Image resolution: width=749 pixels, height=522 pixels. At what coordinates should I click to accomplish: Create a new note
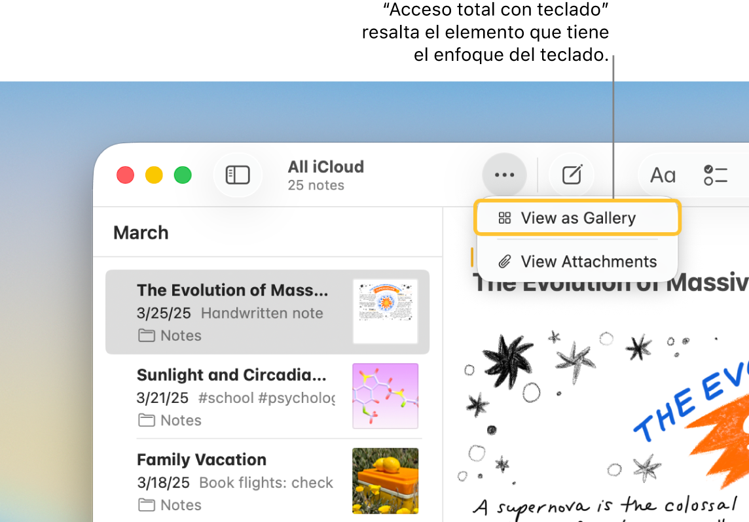(x=571, y=175)
